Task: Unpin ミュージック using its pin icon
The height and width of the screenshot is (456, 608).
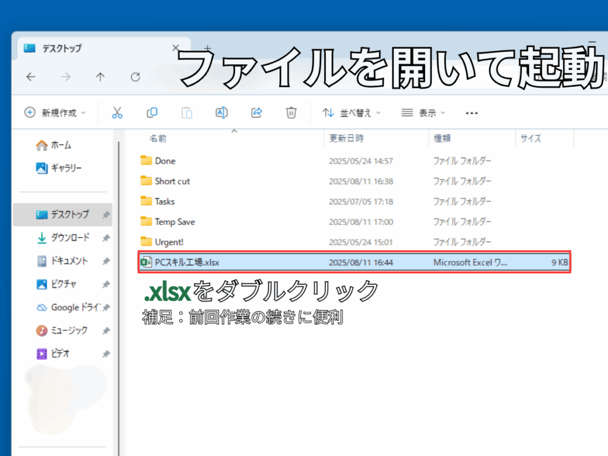Action: (x=106, y=331)
